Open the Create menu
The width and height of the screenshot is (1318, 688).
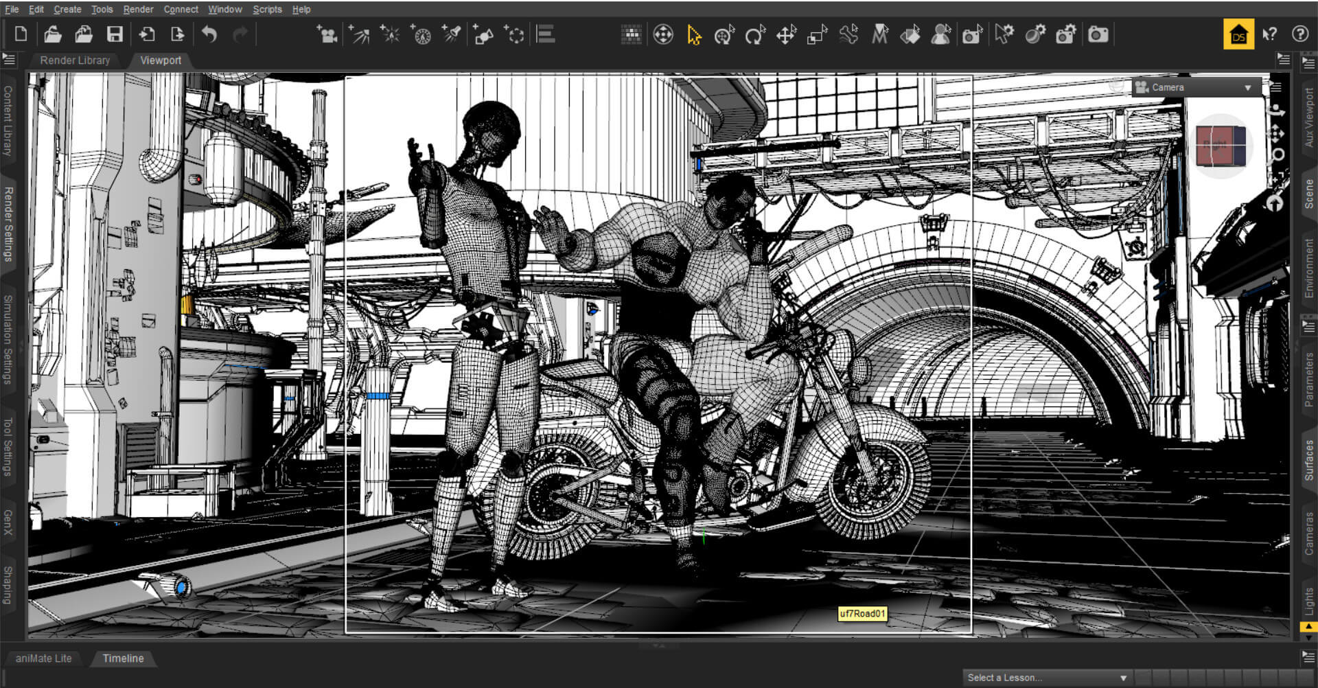point(67,9)
